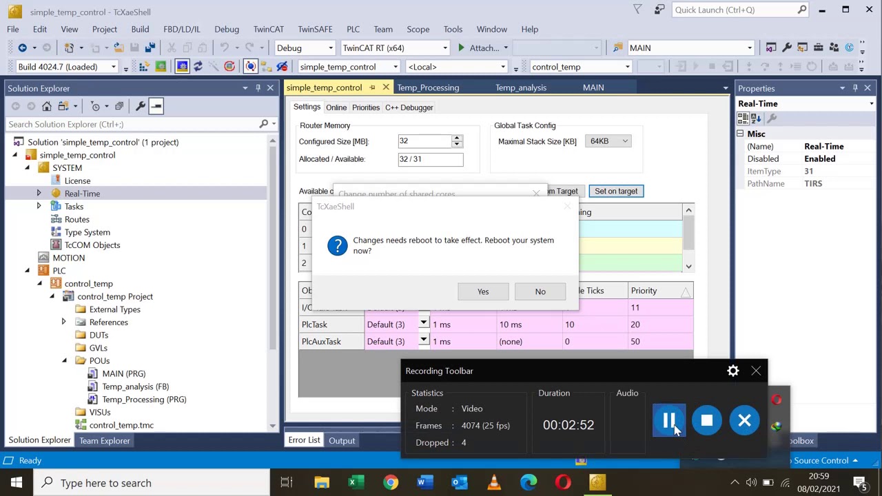The width and height of the screenshot is (882, 496).
Task: Open the Priorities settings tab
Action: pos(366,107)
